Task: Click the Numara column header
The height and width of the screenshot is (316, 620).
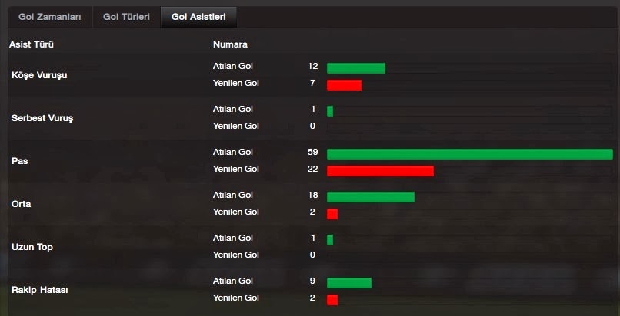Action: [x=230, y=44]
